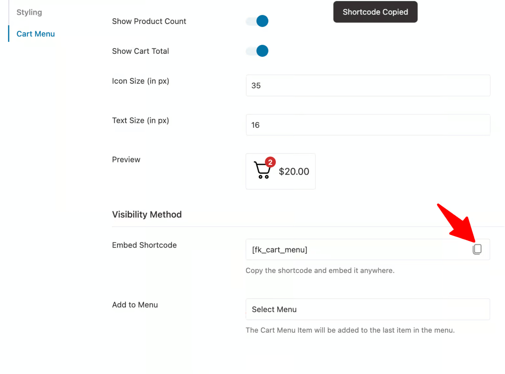The height and width of the screenshot is (374, 505).
Task: Click the Text Size input showing 16
Action: pyautogui.click(x=367, y=125)
